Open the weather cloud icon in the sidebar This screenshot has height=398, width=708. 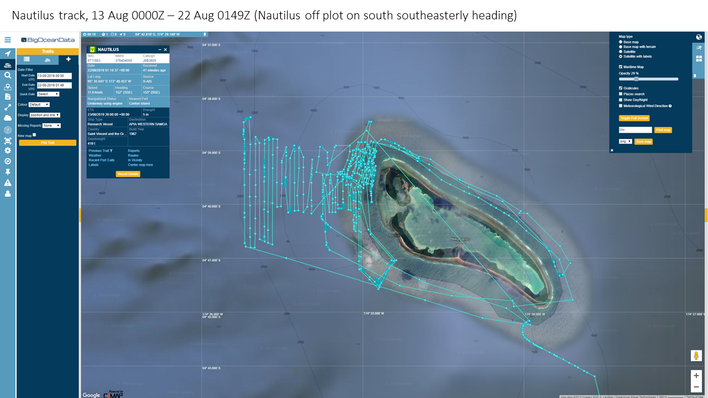tap(8, 118)
